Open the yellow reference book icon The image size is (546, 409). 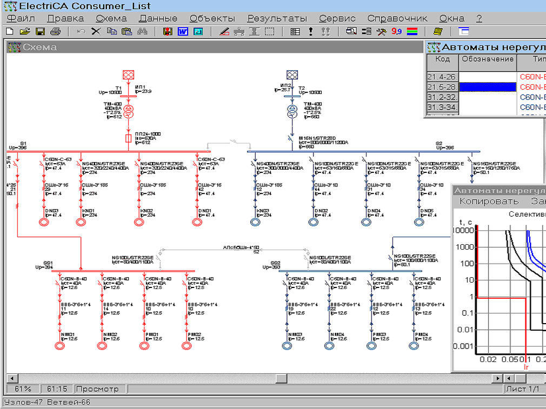(x=438, y=31)
